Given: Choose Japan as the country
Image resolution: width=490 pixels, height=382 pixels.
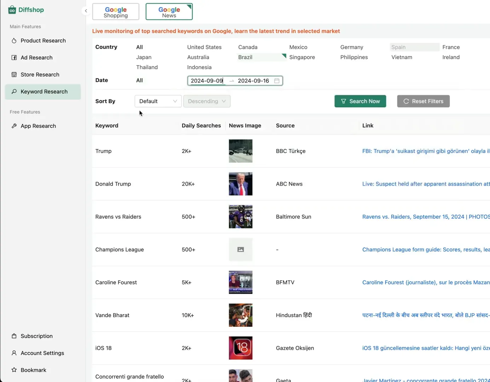Looking at the screenshot, I should 144,57.
